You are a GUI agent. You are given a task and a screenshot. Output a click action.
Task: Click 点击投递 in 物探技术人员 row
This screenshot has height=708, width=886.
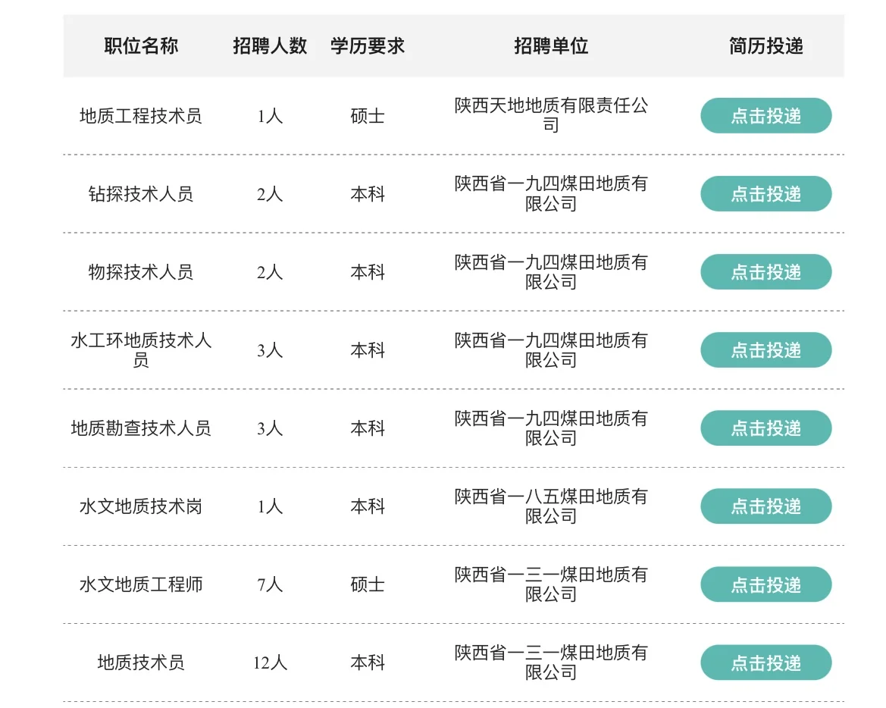(765, 272)
